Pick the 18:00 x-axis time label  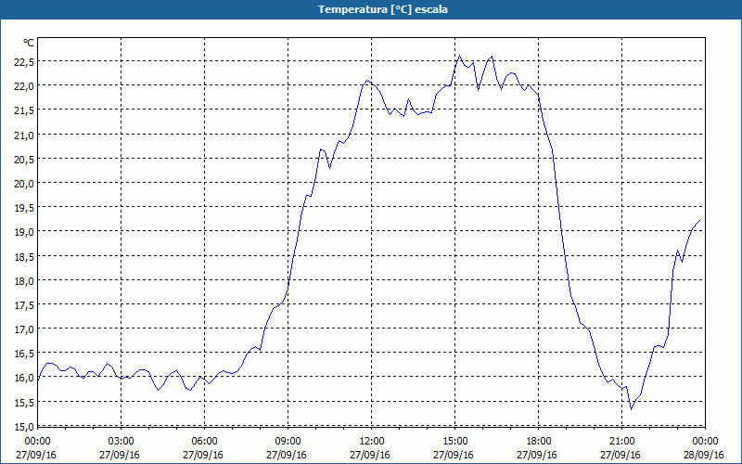pyautogui.click(x=539, y=442)
